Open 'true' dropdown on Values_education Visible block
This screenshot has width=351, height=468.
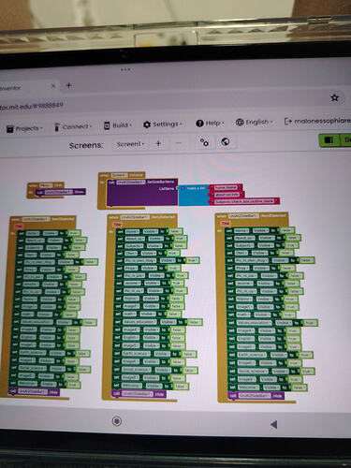(310, 323)
